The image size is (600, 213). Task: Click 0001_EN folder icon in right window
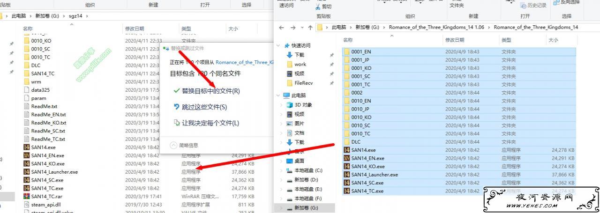coord(347,51)
